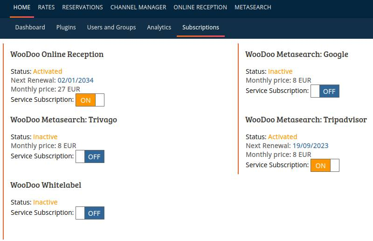Turn off WooDoo Online Reception subscription
The image size is (373, 241).
click(x=90, y=100)
